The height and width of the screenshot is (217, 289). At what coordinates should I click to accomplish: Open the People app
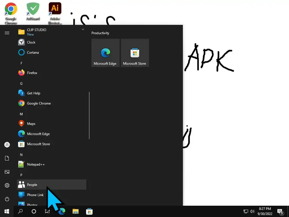(x=52, y=185)
